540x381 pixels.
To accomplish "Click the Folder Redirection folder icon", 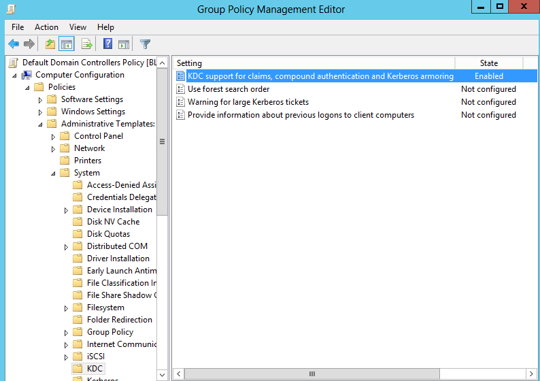I will 78,320.
